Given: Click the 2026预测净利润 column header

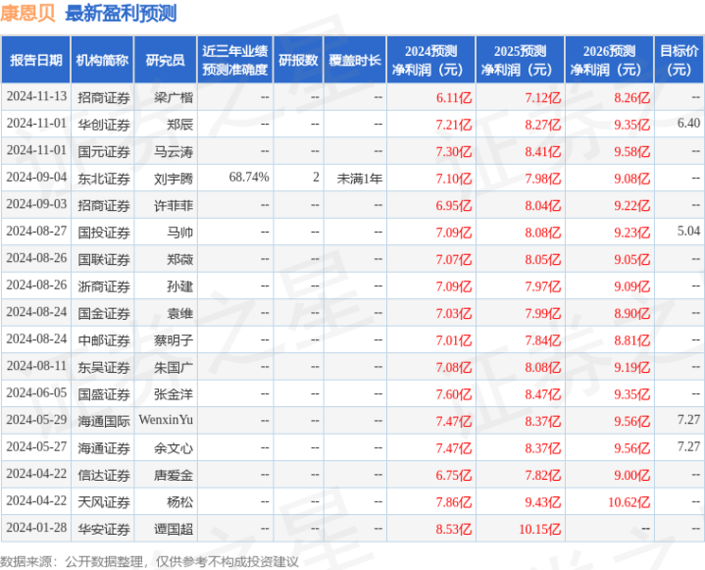Looking at the screenshot, I should tap(609, 60).
